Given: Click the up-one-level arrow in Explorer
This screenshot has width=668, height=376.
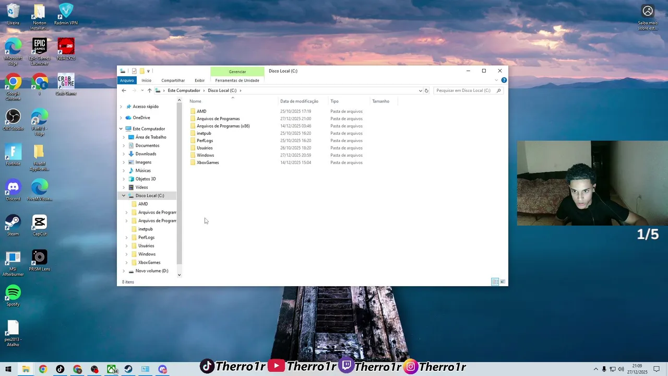Looking at the screenshot, I should 149,90.
